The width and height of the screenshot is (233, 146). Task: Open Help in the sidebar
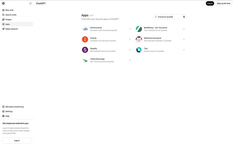click(17, 116)
